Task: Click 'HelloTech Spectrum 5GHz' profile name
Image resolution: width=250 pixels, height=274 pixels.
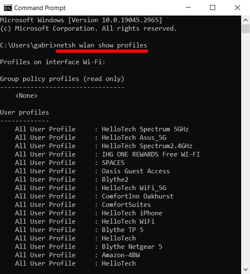Action: point(145,129)
